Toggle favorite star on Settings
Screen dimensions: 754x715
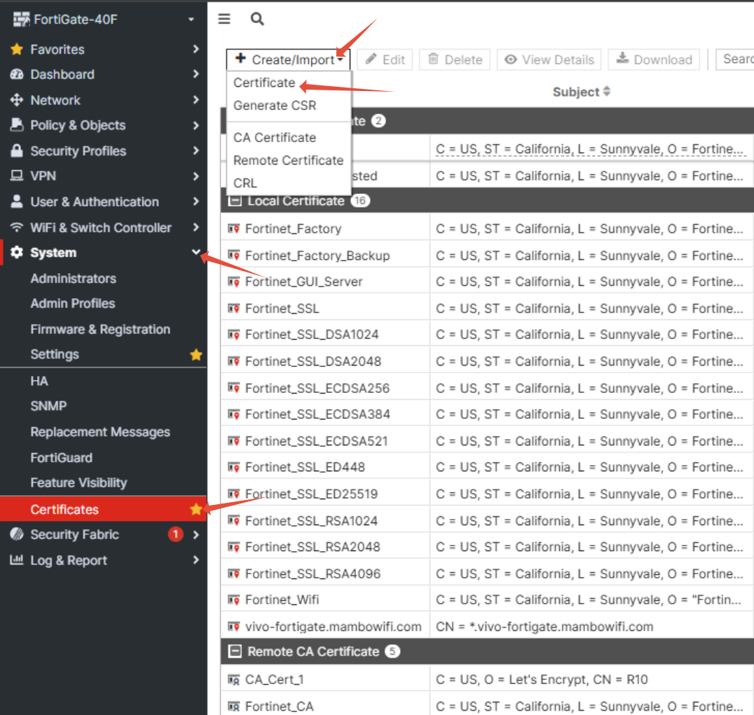[196, 354]
